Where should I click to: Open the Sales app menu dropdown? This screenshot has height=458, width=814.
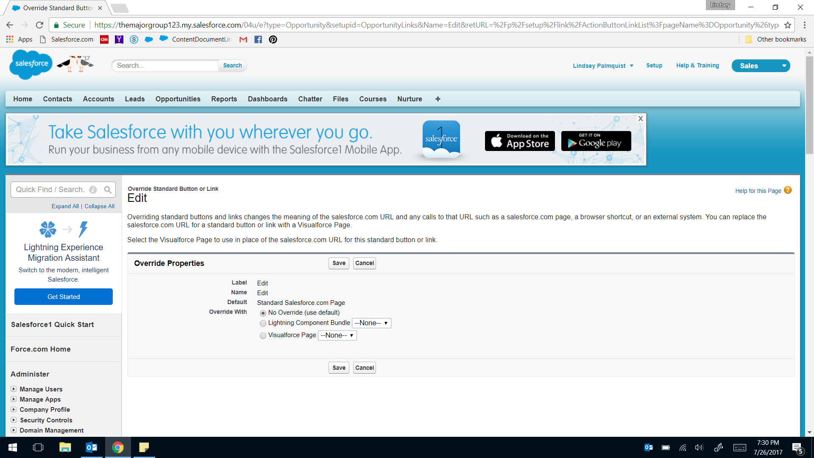pyautogui.click(x=761, y=66)
